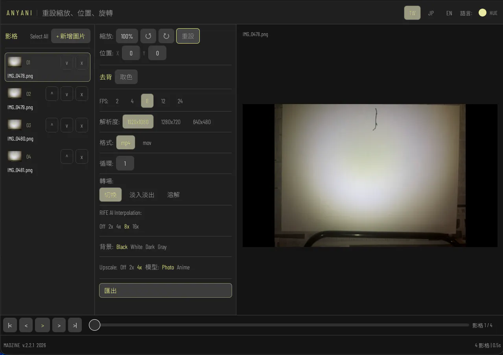Screen dimensions: 503x355
Task: Jump to the last frame
Action: (x=75, y=325)
